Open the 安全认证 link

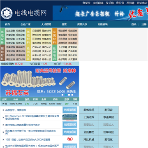coord(46,51)
